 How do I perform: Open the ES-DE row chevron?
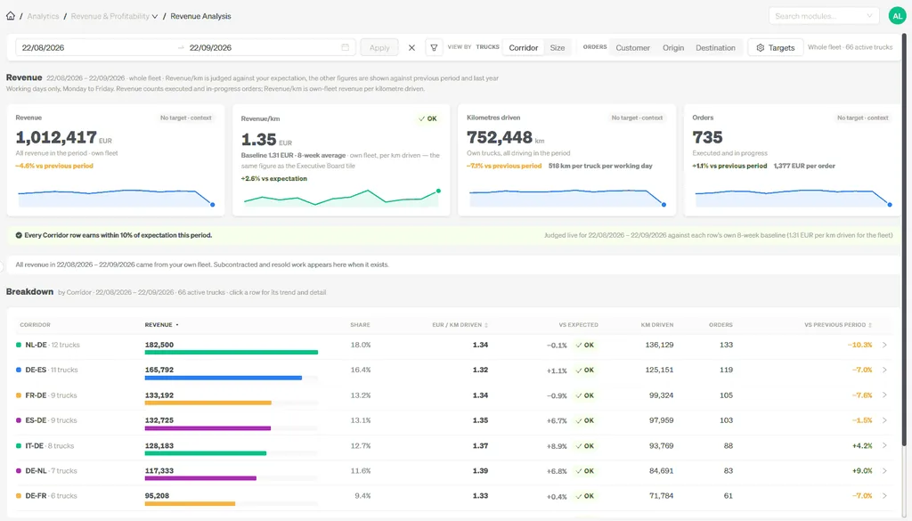(x=884, y=420)
